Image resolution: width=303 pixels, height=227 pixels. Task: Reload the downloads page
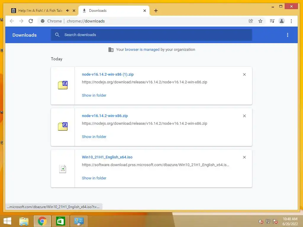(31, 21)
